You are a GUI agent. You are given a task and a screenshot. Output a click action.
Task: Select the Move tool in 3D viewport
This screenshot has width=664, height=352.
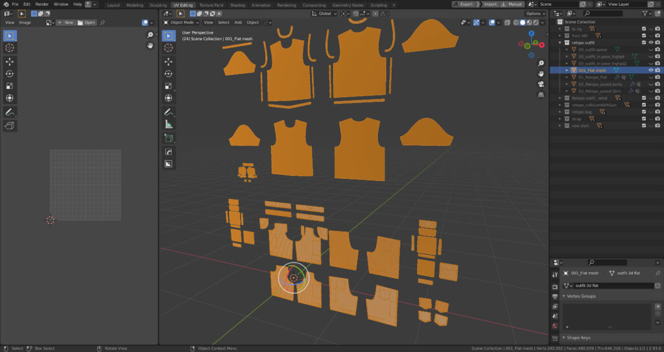click(x=169, y=61)
